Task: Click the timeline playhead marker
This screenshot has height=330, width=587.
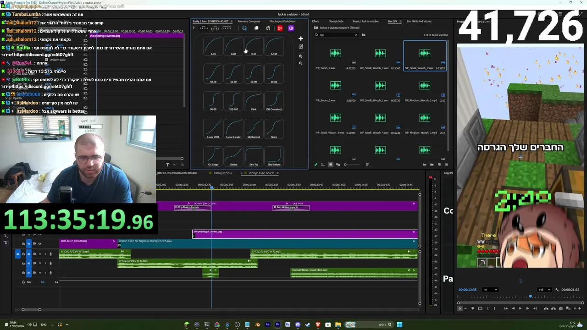Action: (x=211, y=187)
